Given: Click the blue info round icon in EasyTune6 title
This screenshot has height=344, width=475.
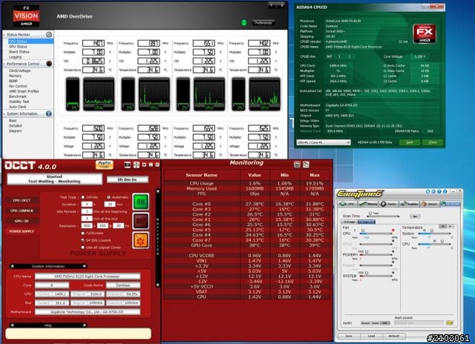Looking at the screenshot, I should 445,191.
